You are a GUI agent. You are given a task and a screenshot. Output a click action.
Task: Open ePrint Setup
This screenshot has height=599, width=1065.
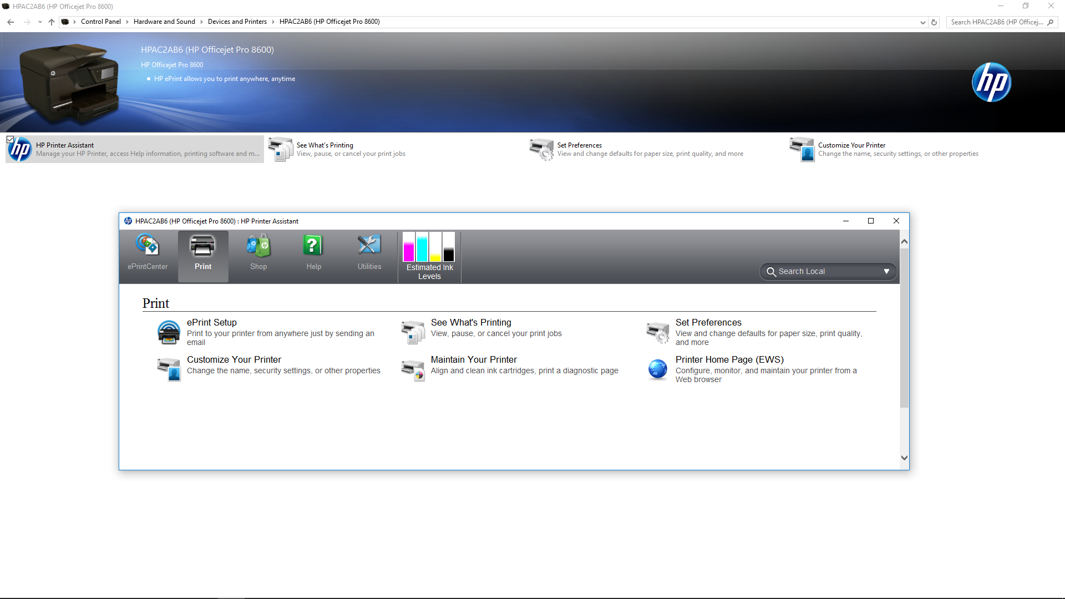click(x=212, y=323)
